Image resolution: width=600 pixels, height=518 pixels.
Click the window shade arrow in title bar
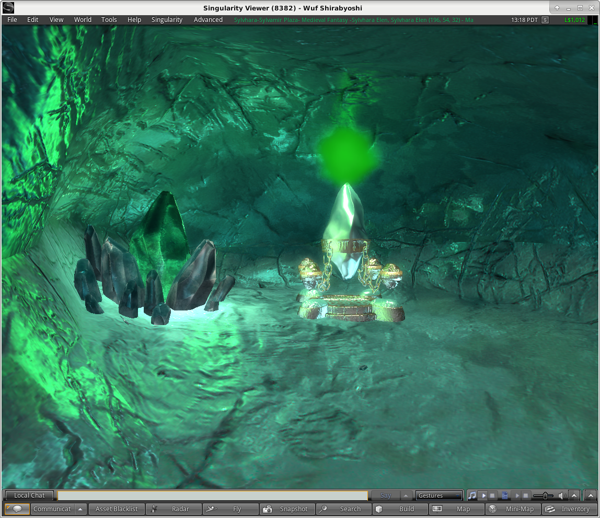tap(557, 8)
